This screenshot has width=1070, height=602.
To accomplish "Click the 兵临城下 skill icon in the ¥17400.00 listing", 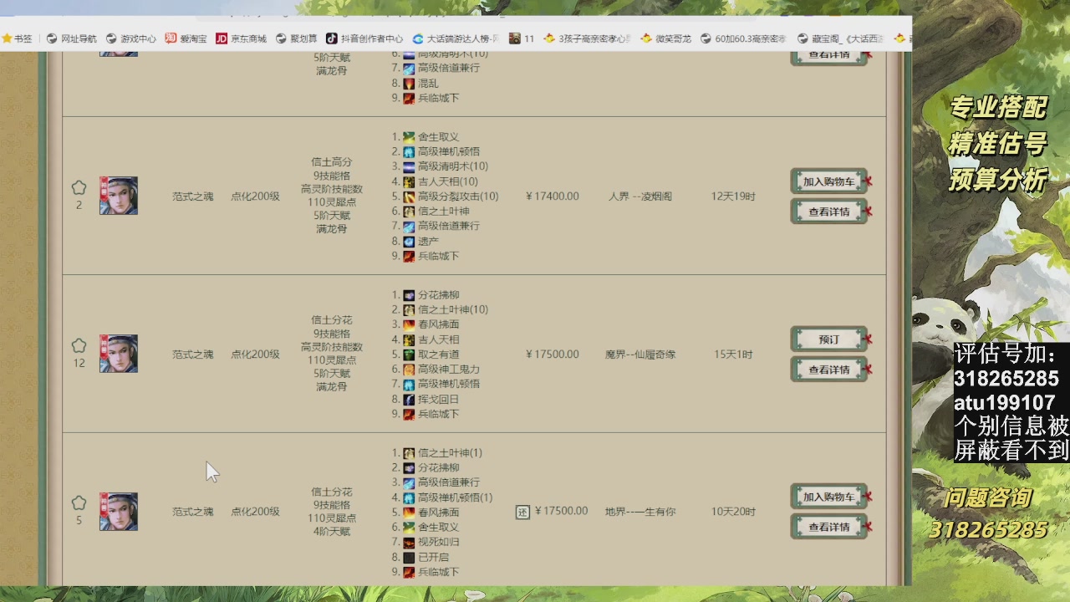I will point(409,256).
